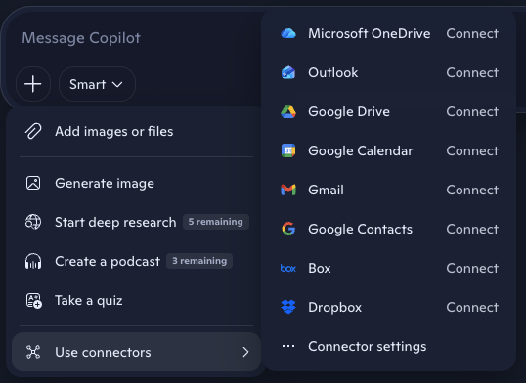526x383 pixels.
Task: Click the deep research globe icon
Action: (33, 222)
